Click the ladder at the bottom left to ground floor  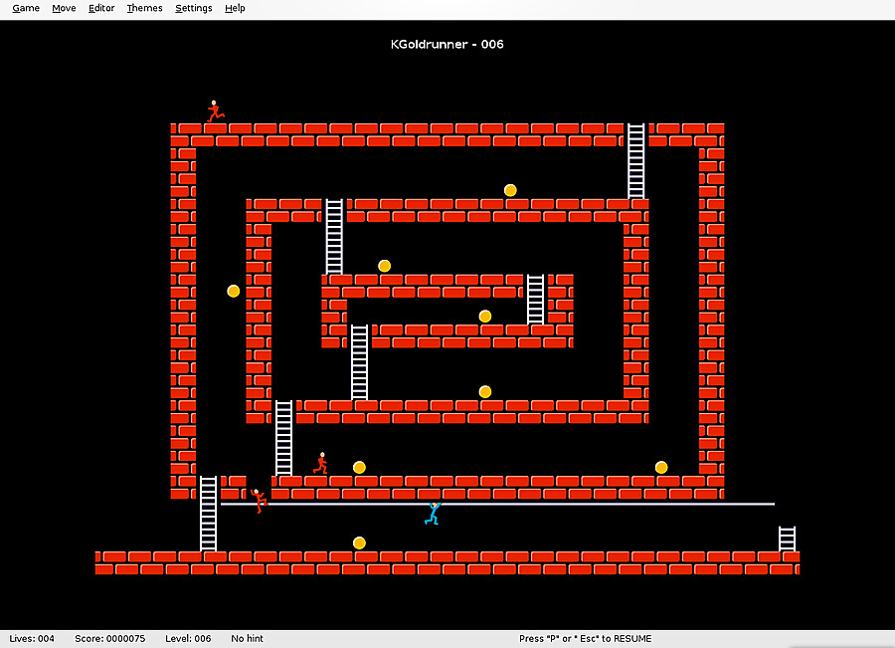[209, 514]
